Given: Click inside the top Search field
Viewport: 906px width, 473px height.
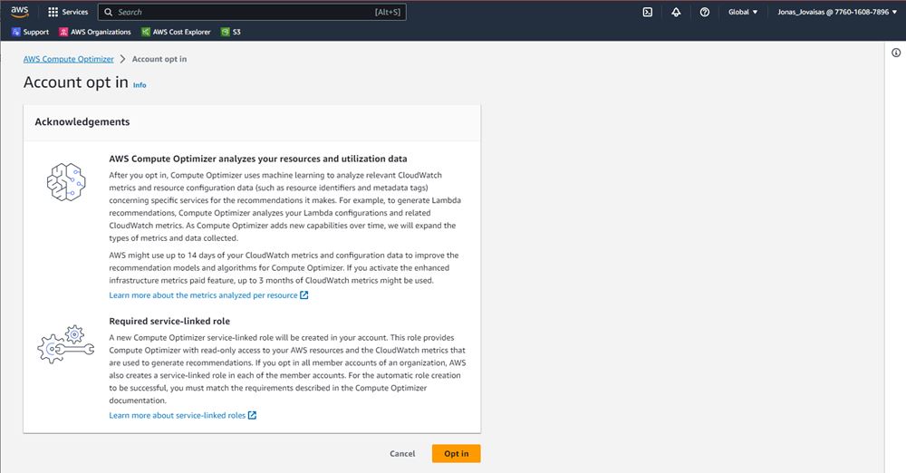Looking at the screenshot, I should click(252, 12).
